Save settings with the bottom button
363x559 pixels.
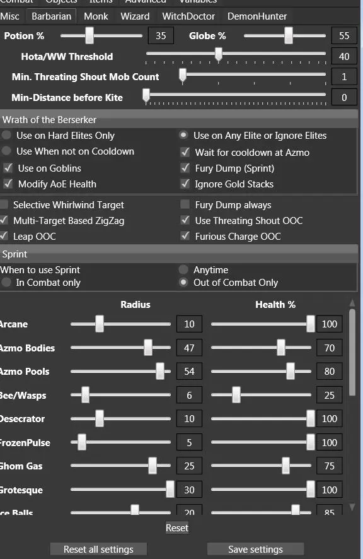coord(255,549)
